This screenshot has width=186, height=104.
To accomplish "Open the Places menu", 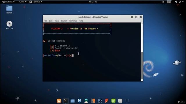I will pos(22,2).
